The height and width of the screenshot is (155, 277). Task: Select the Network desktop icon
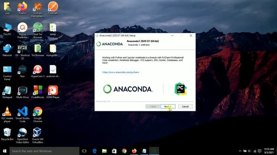tap(7, 50)
